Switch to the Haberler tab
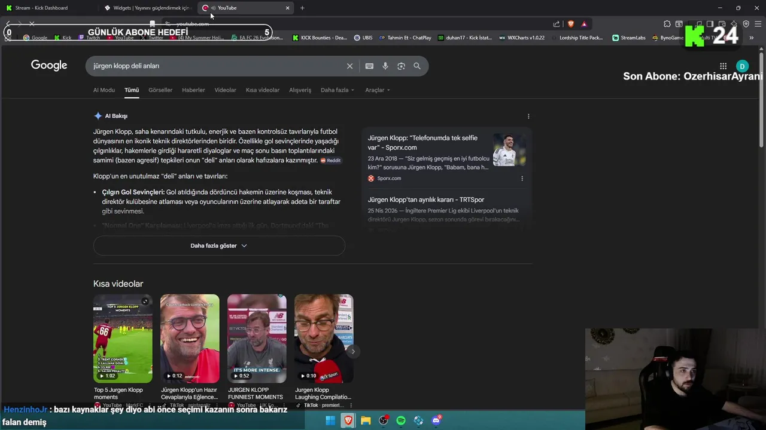766x430 pixels. tap(193, 90)
